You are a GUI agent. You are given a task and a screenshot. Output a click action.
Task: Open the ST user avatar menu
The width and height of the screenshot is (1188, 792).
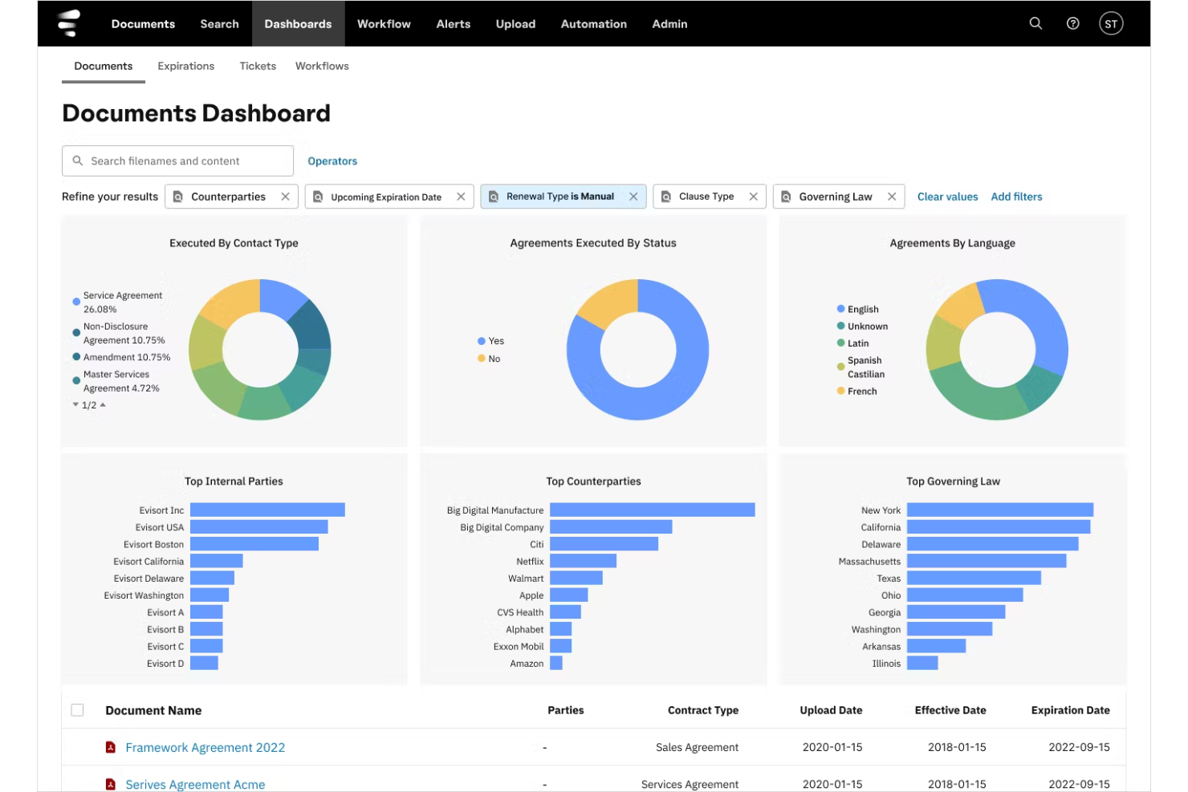tap(1111, 23)
